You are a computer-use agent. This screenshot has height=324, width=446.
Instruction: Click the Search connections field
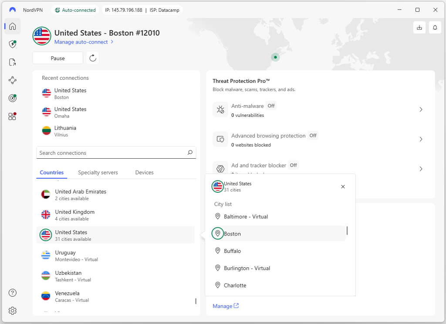(116, 153)
